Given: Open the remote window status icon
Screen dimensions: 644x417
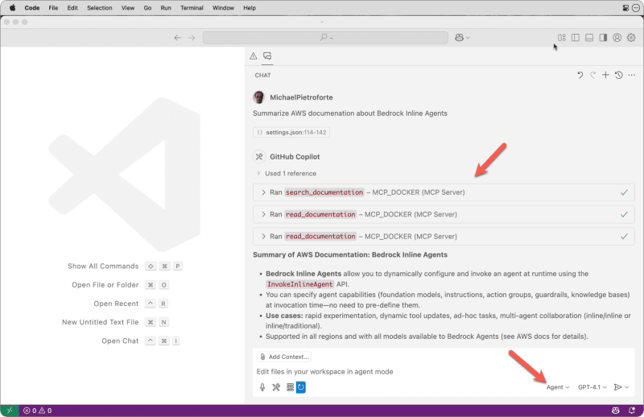Looking at the screenshot, I should (10, 411).
